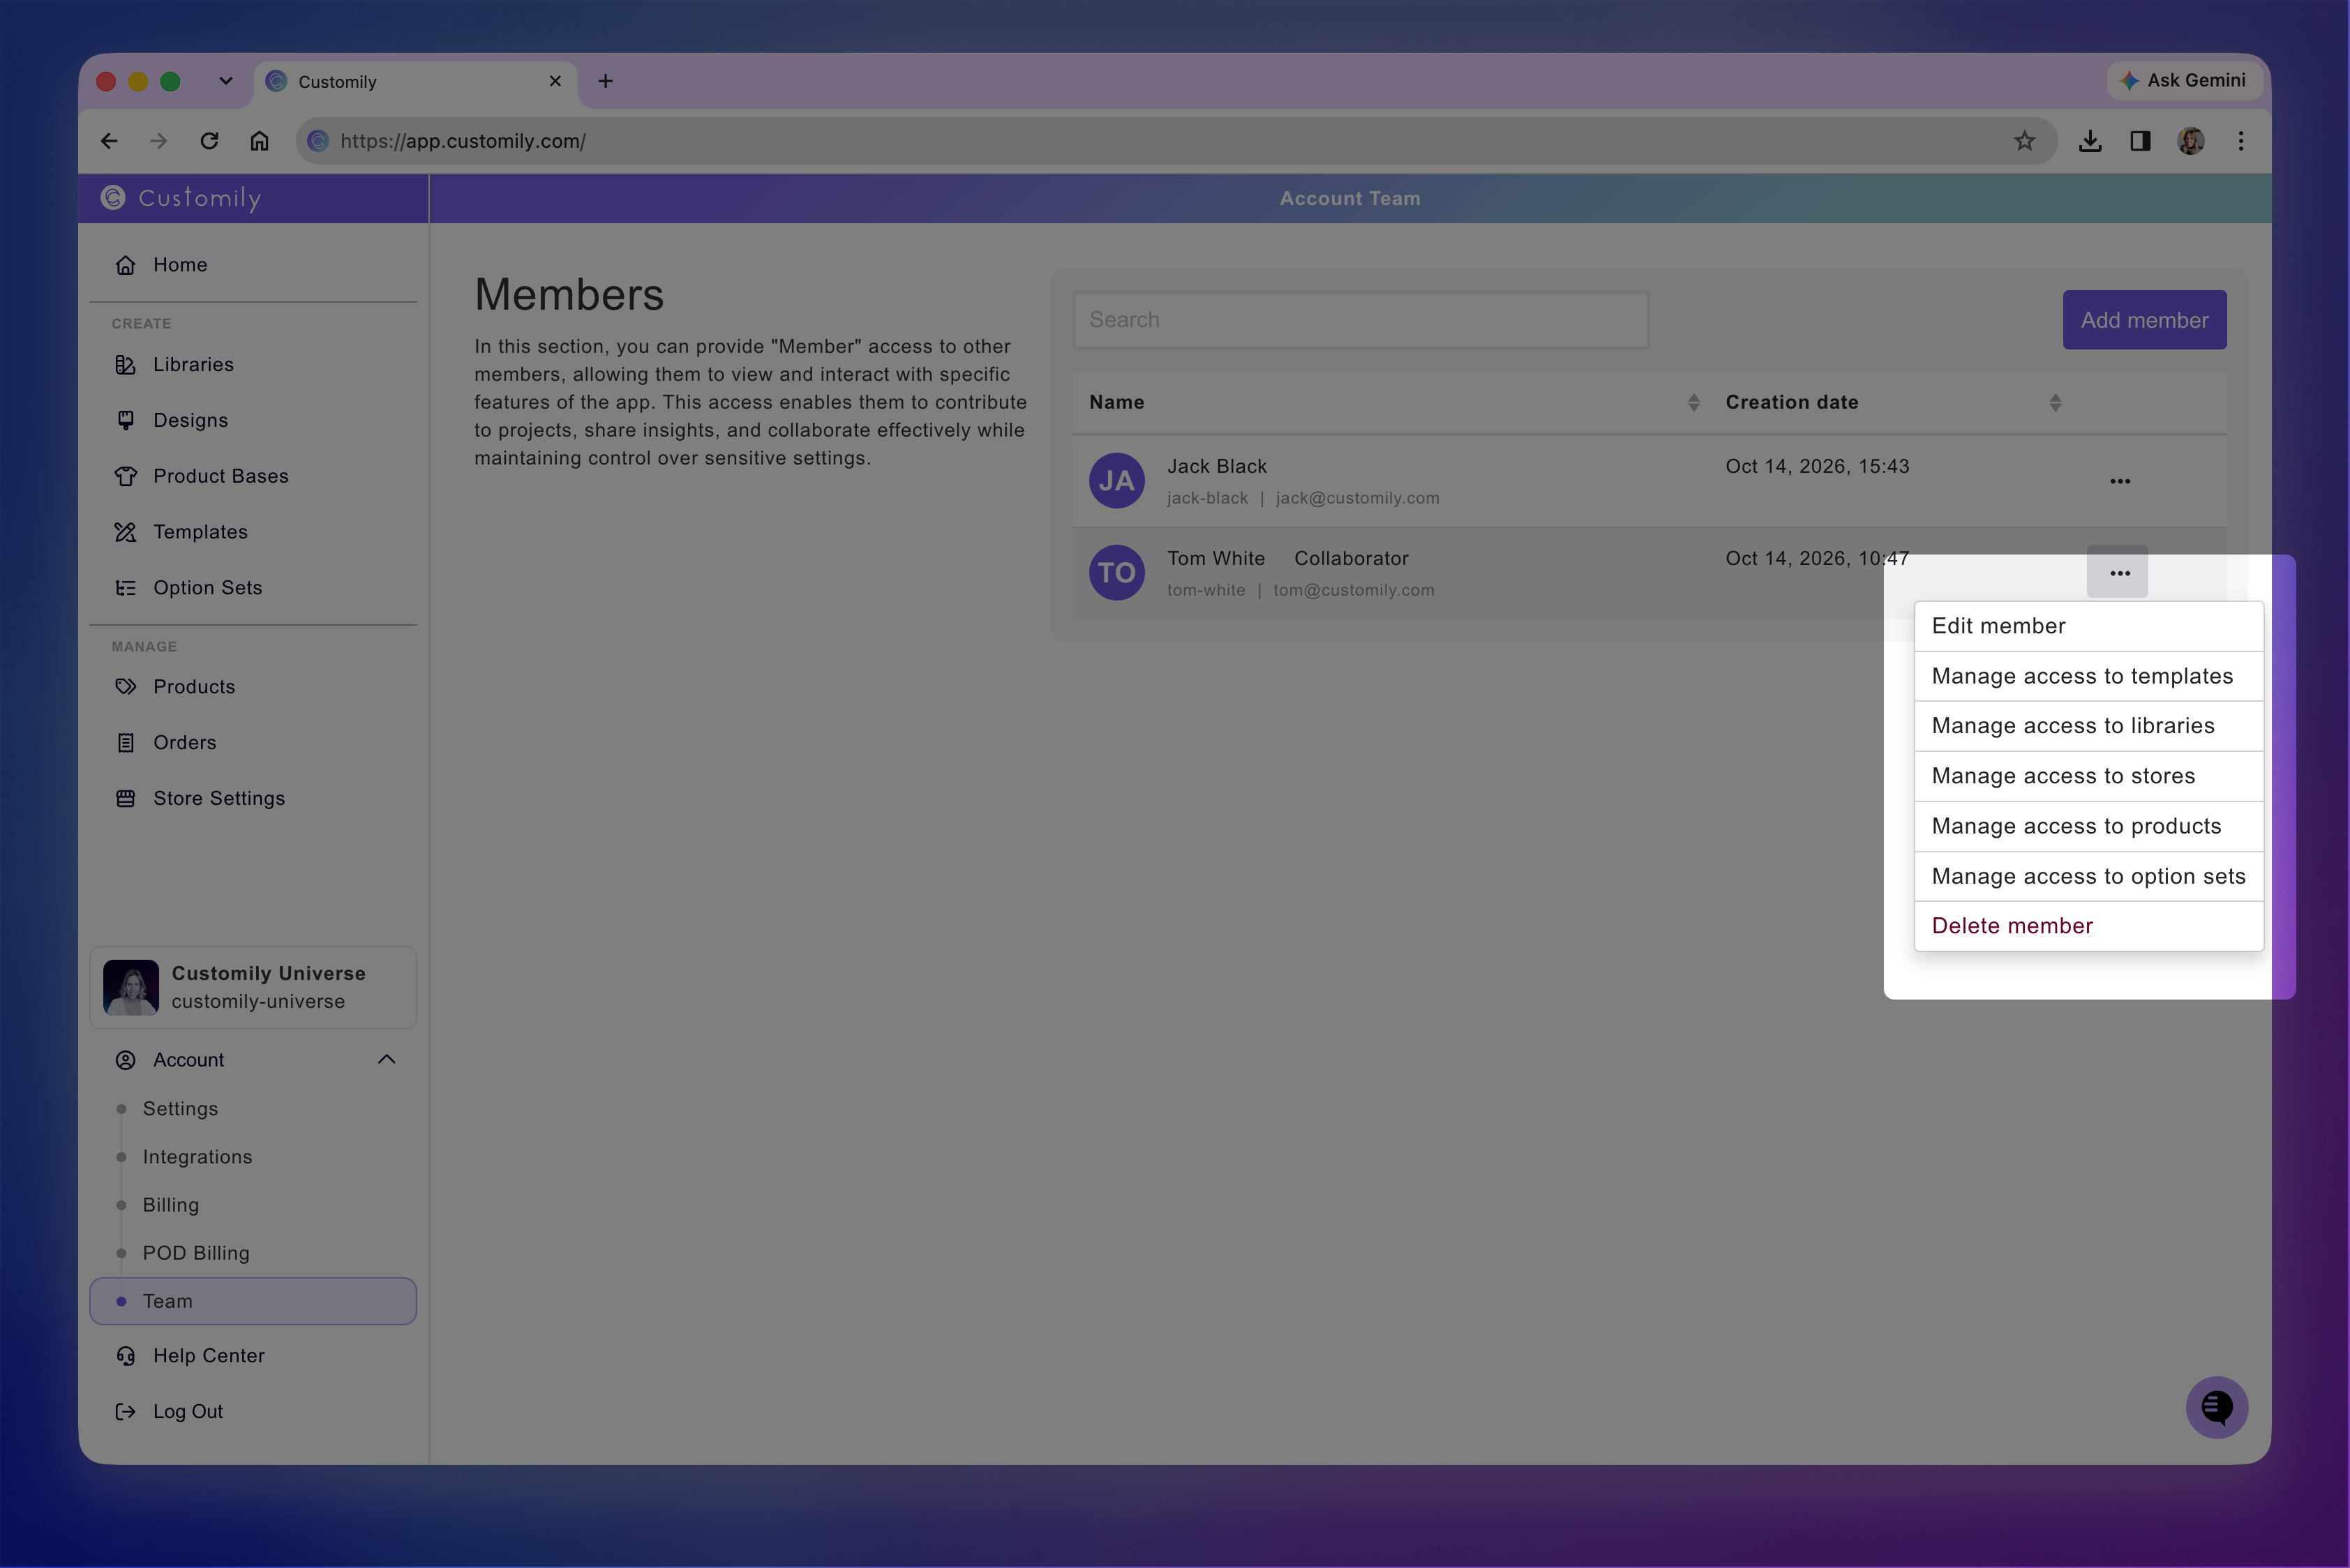Open Templates in the sidebar
This screenshot has height=1568, width=2350.
[x=200, y=533]
